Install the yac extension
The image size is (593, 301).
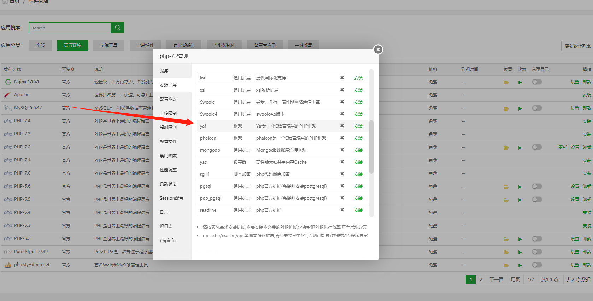tap(358, 162)
